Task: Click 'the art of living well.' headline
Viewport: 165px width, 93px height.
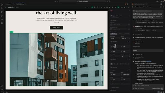Action: tap(56, 13)
